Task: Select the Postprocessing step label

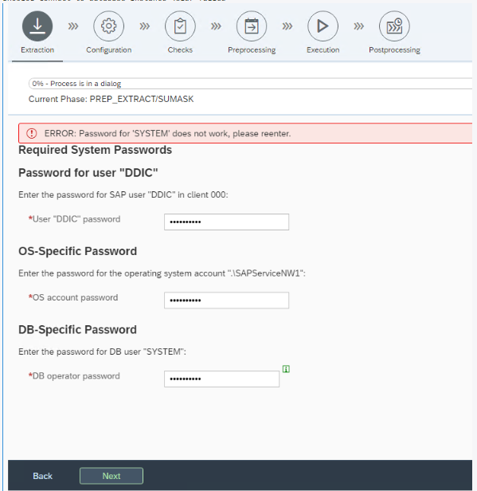Action: (394, 49)
